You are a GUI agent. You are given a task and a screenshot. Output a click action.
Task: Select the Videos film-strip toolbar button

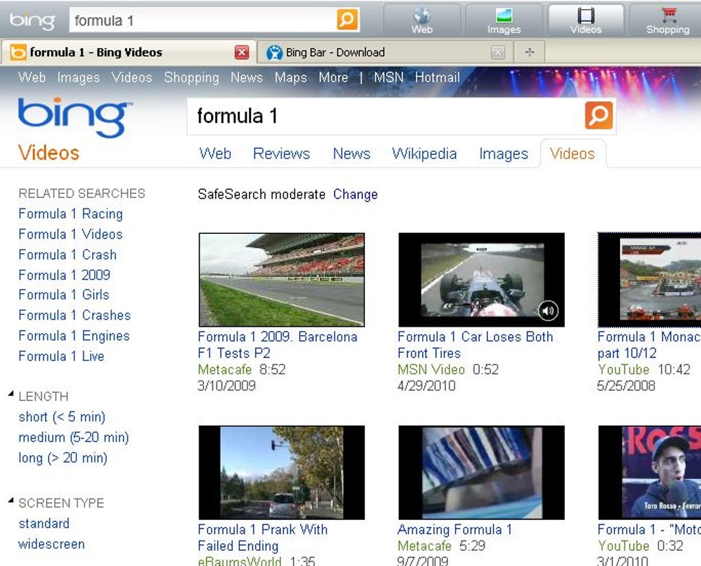coord(586,20)
